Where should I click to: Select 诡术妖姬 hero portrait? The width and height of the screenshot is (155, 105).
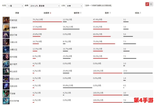[x=6, y=57]
